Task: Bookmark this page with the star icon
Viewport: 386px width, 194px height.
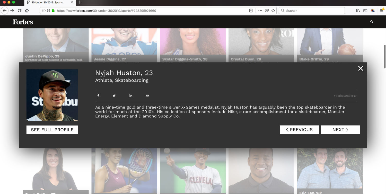Action: tap(273, 11)
